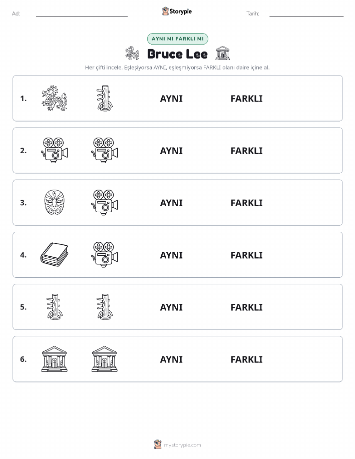The width and height of the screenshot is (355, 459).
Task: Choose AYNI for row 2
Action: (171, 151)
